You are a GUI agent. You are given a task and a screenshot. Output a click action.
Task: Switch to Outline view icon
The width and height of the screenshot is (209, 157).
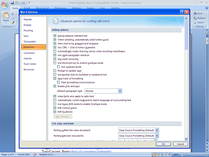point(166,155)
